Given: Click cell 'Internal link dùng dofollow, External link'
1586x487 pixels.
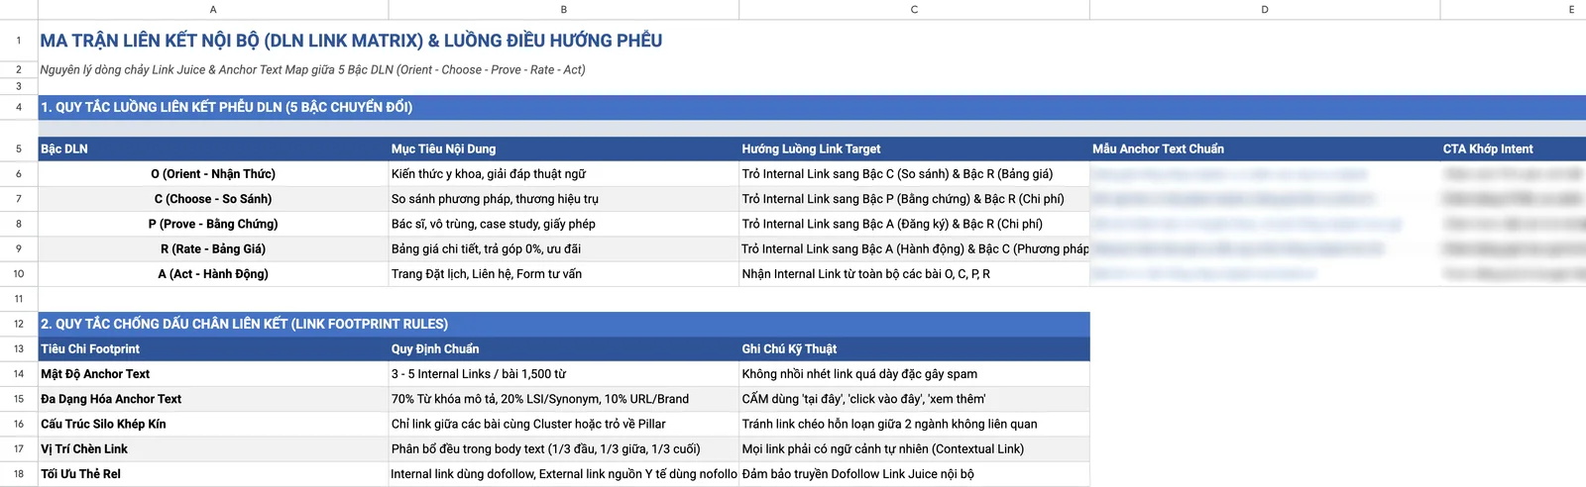Looking at the screenshot, I should pyautogui.click(x=564, y=474).
